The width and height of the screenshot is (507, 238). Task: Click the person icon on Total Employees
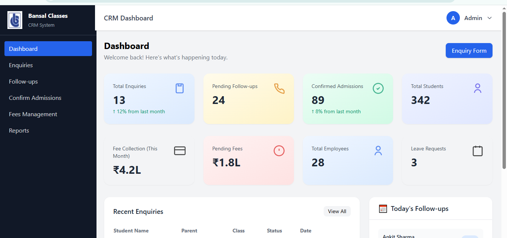[x=378, y=151]
